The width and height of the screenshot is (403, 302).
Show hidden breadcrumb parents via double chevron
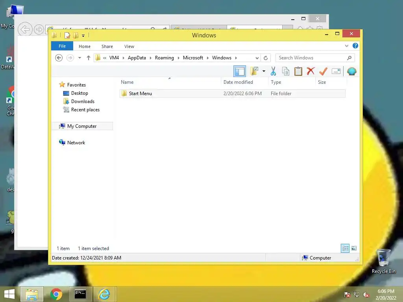tap(105, 58)
